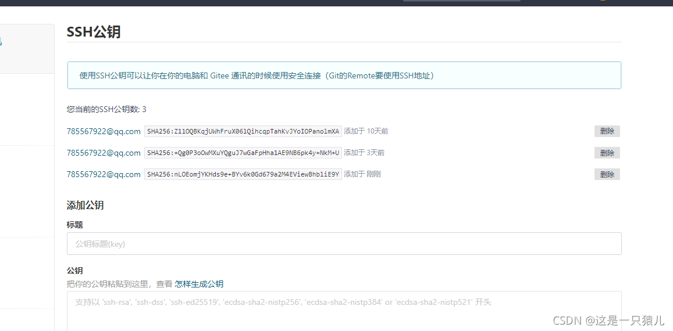This screenshot has width=673, height=331.
Task: Click the Gitee SSH info banner text
Action: click(x=259, y=75)
